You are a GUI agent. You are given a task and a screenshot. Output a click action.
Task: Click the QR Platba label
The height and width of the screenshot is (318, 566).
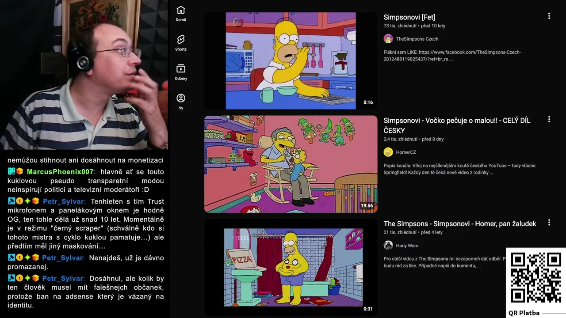click(524, 313)
